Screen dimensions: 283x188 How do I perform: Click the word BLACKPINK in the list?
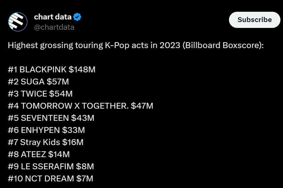pos(43,69)
